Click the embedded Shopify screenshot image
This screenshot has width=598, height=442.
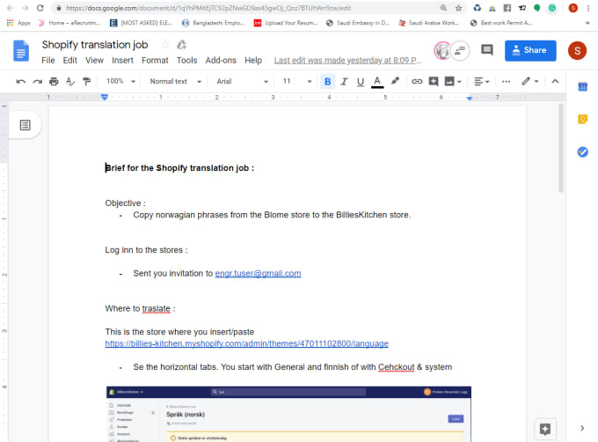288,414
